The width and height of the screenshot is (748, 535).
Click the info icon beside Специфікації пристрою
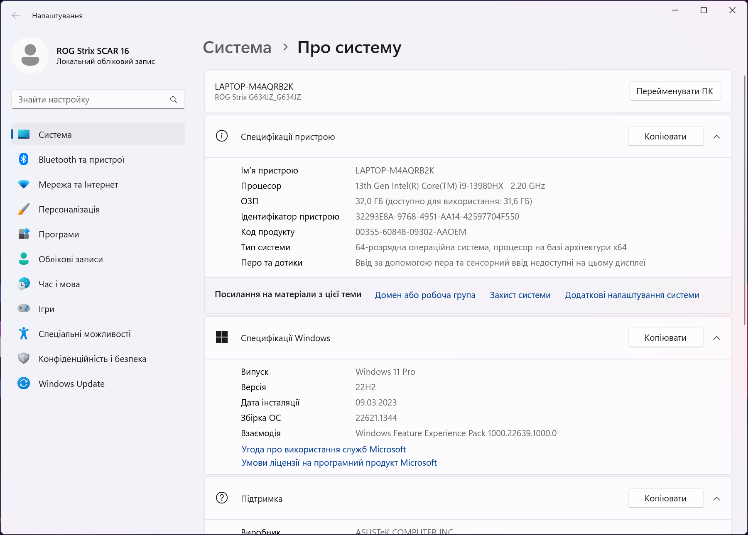222,136
